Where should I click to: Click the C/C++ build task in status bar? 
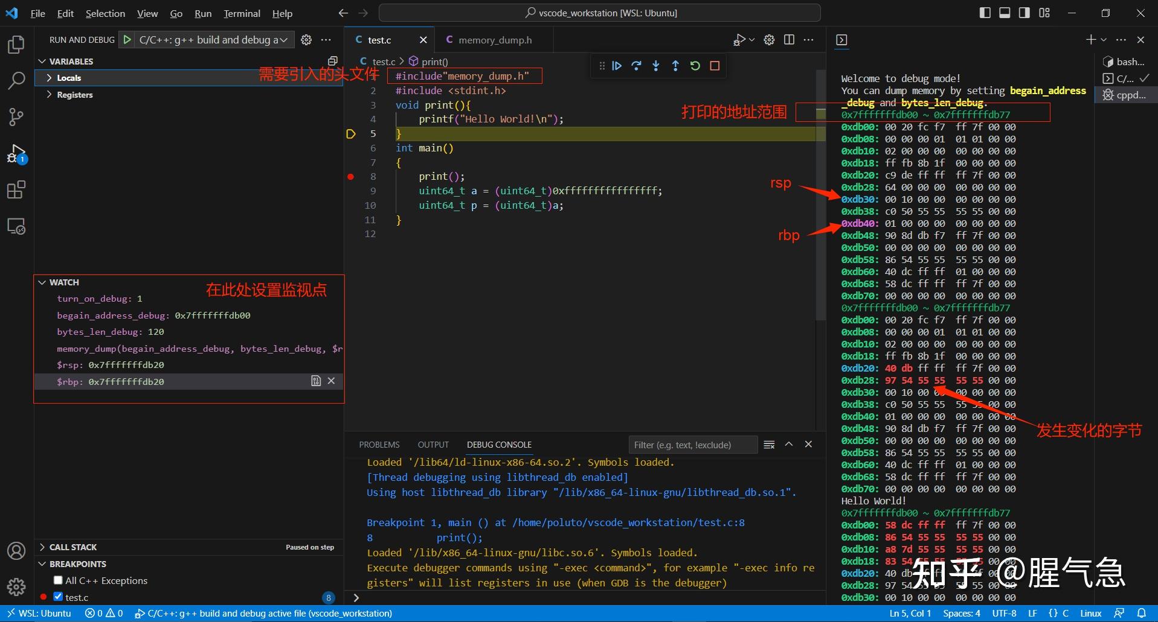[264, 613]
